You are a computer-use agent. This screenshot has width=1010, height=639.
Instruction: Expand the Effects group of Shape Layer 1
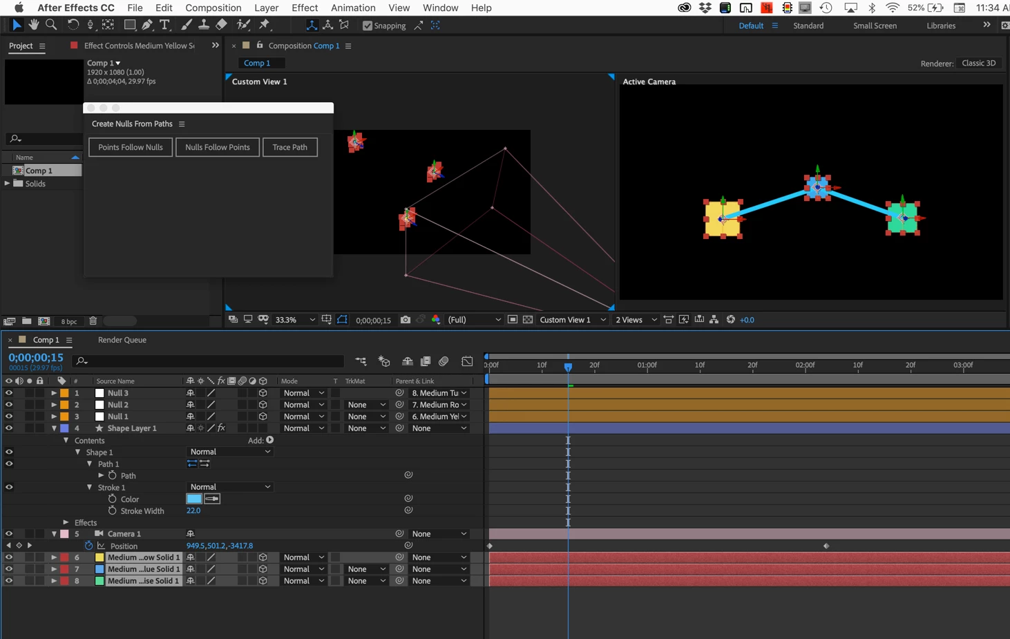coord(66,522)
